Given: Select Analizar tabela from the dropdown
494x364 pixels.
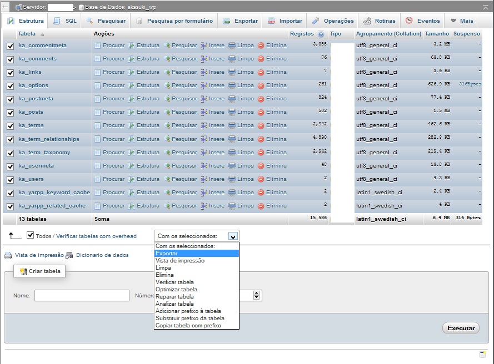Looking at the screenshot, I should [x=197, y=304].
